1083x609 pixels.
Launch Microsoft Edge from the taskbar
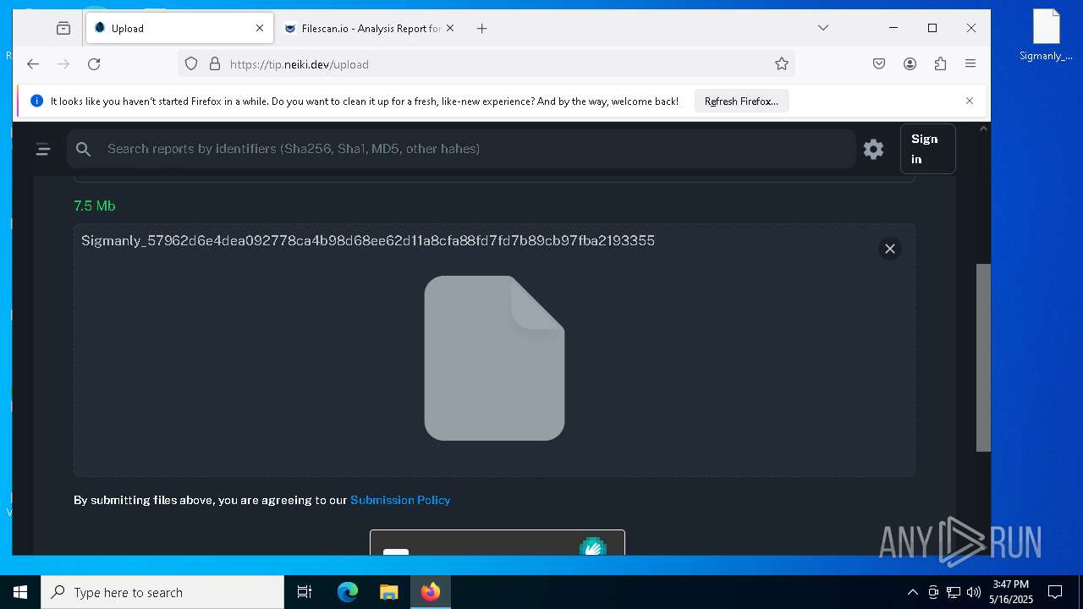click(348, 592)
